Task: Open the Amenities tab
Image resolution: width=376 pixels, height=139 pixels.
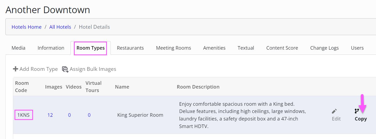Action: [x=214, y=48]
